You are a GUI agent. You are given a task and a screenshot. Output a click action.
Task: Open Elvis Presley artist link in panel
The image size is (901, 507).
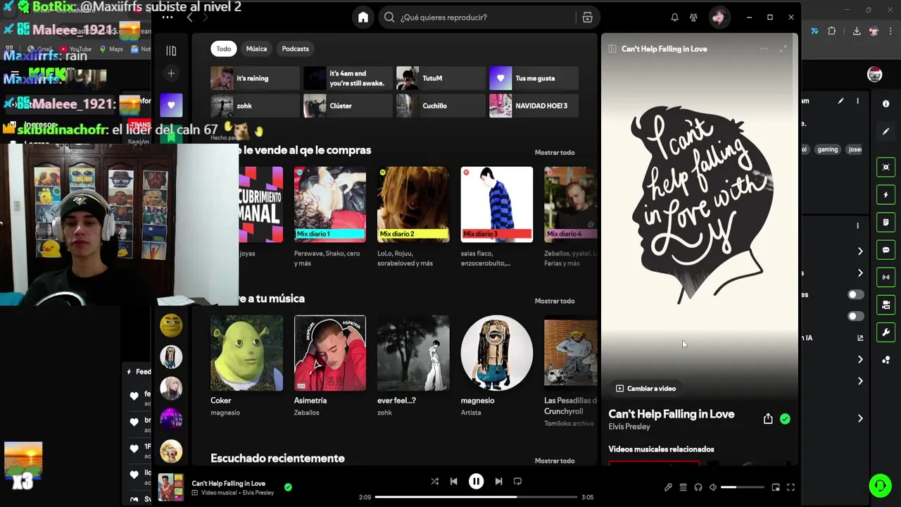tap(629, 427)
